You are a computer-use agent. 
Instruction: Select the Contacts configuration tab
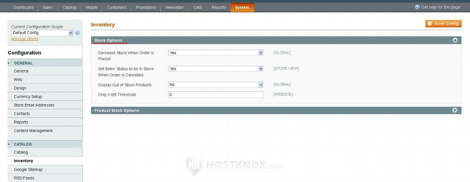(45, 114)
